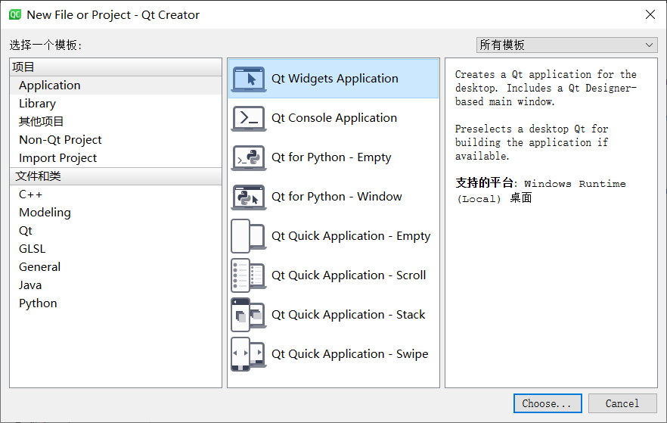Select the Application project category
Image resolution: width=667 pixels, height=423 pixels.
pyautogui.click(x=116, y=85)
